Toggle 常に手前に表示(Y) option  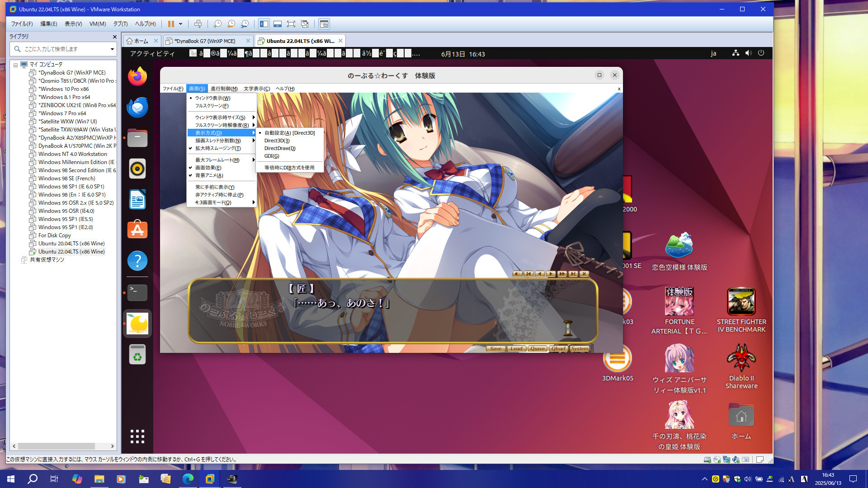222,187
